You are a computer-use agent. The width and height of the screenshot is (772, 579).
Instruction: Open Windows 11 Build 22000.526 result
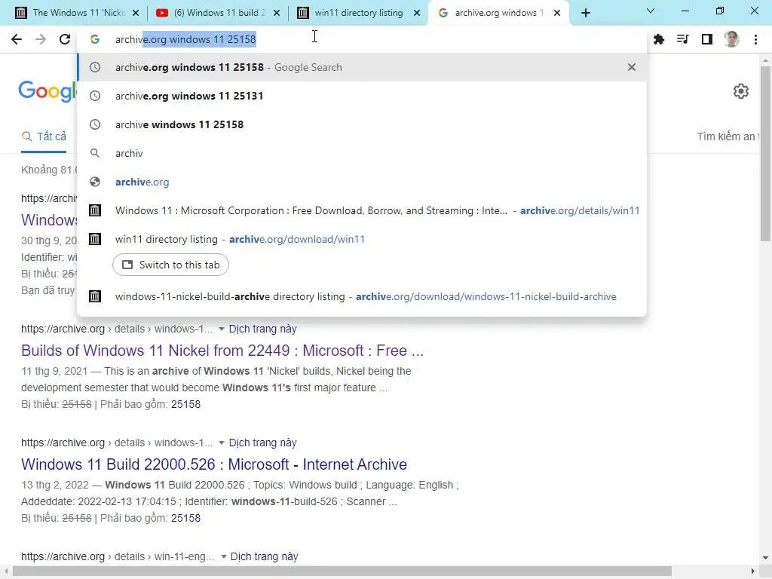[214, 464]
